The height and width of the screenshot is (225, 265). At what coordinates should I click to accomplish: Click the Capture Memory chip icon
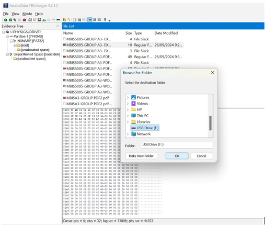(x=58, y=20)
